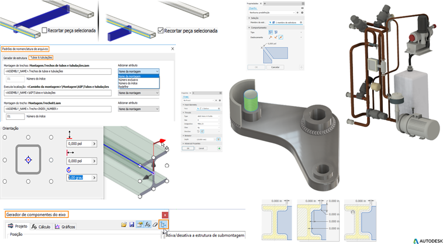Click the eraser icon in shaft generator toolbar

(x=155, y=225)
